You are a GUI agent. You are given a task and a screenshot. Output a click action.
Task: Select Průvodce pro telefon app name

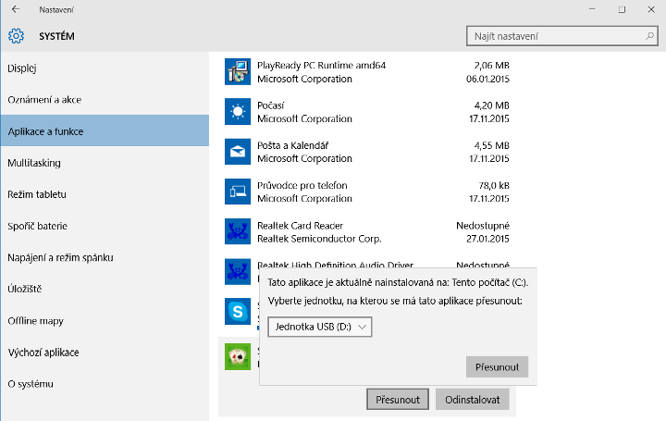point(302,185)
